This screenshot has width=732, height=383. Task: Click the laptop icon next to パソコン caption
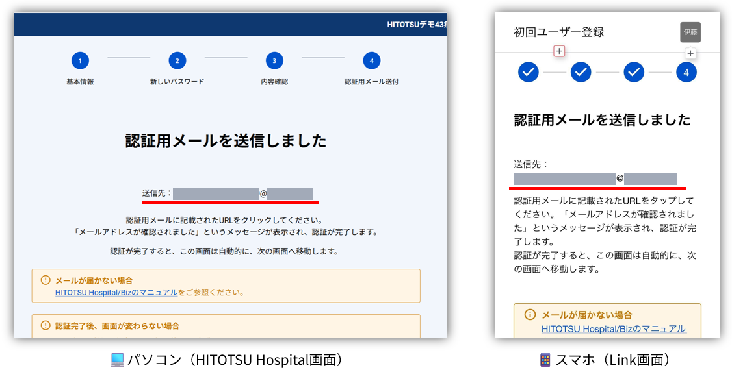pyautogui.click(x=117, y=360)
